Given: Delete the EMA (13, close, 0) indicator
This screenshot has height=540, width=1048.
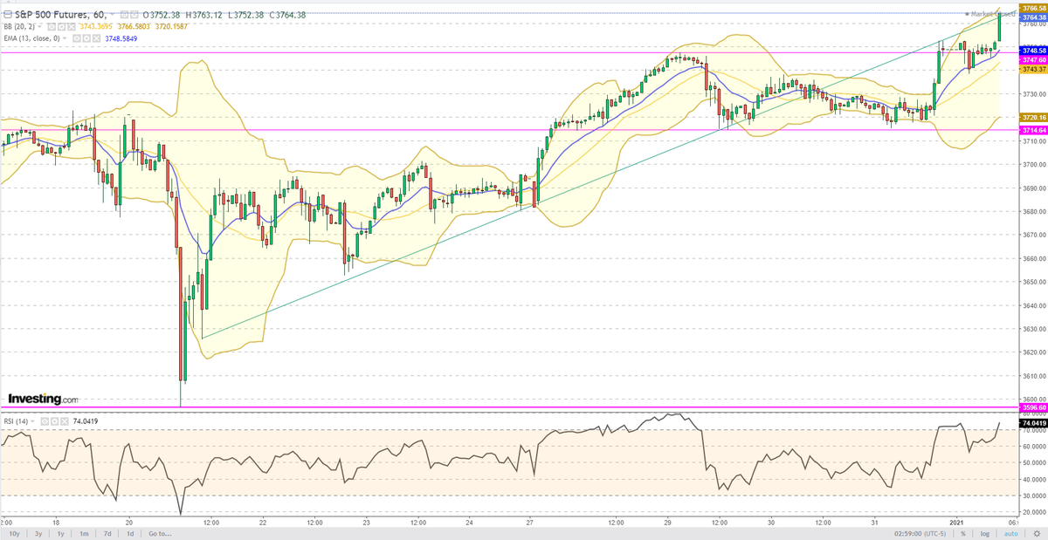Looking at the screenshot, I should pos(98,38).
